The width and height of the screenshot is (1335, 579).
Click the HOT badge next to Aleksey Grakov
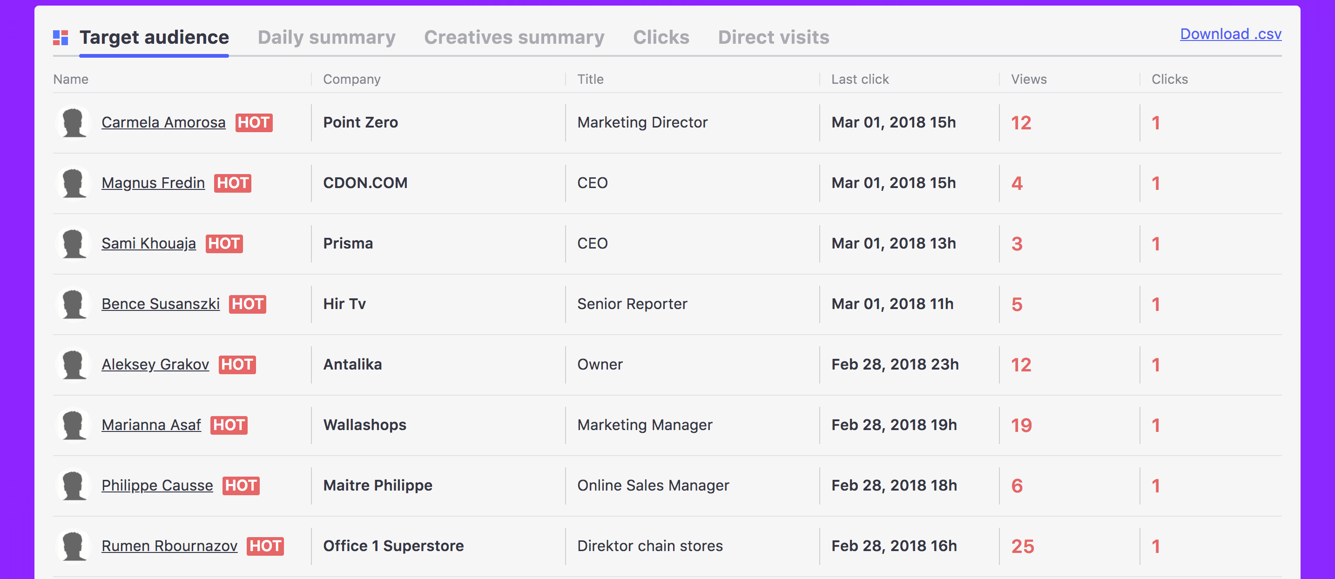pos(237,365)
